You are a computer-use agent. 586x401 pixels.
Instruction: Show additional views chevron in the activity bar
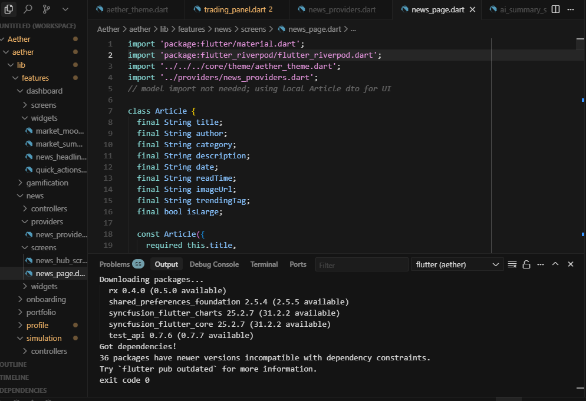(65, 9)
